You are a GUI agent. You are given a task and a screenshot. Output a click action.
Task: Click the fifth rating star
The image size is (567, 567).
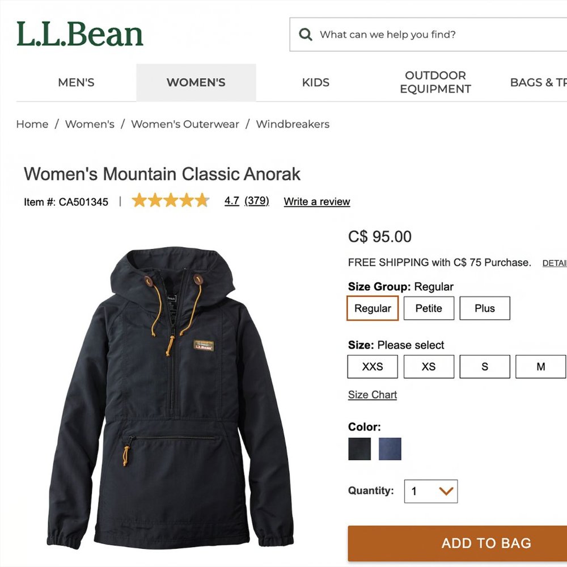click(x=201, y=200)
